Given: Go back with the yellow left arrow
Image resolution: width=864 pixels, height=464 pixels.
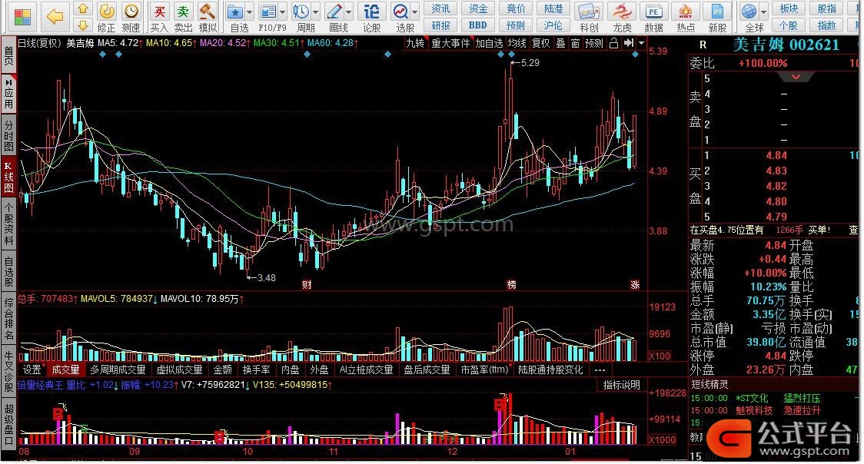Looking at the screenshot, I should 55,17.
